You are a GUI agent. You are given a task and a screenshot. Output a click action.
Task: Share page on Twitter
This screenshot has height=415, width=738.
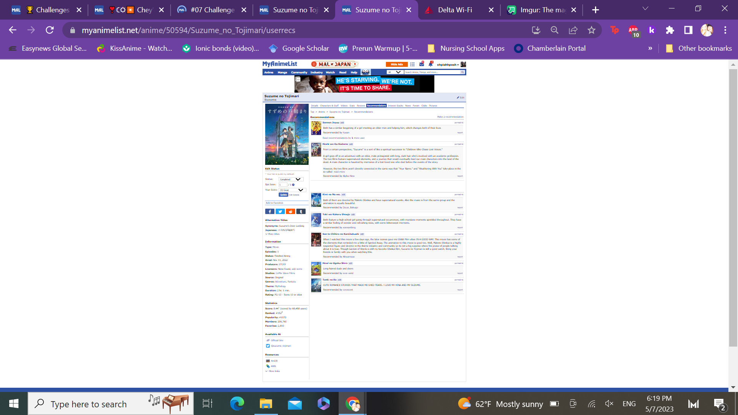click(x=280, y=211)
